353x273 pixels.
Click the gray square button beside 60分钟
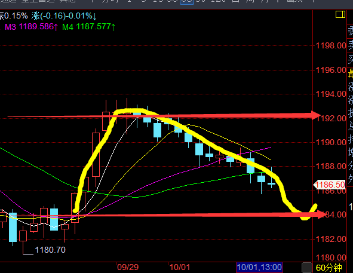306,268
